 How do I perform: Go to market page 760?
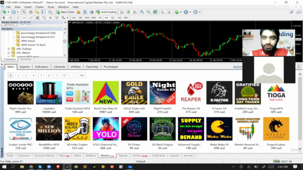coord(81,76)
